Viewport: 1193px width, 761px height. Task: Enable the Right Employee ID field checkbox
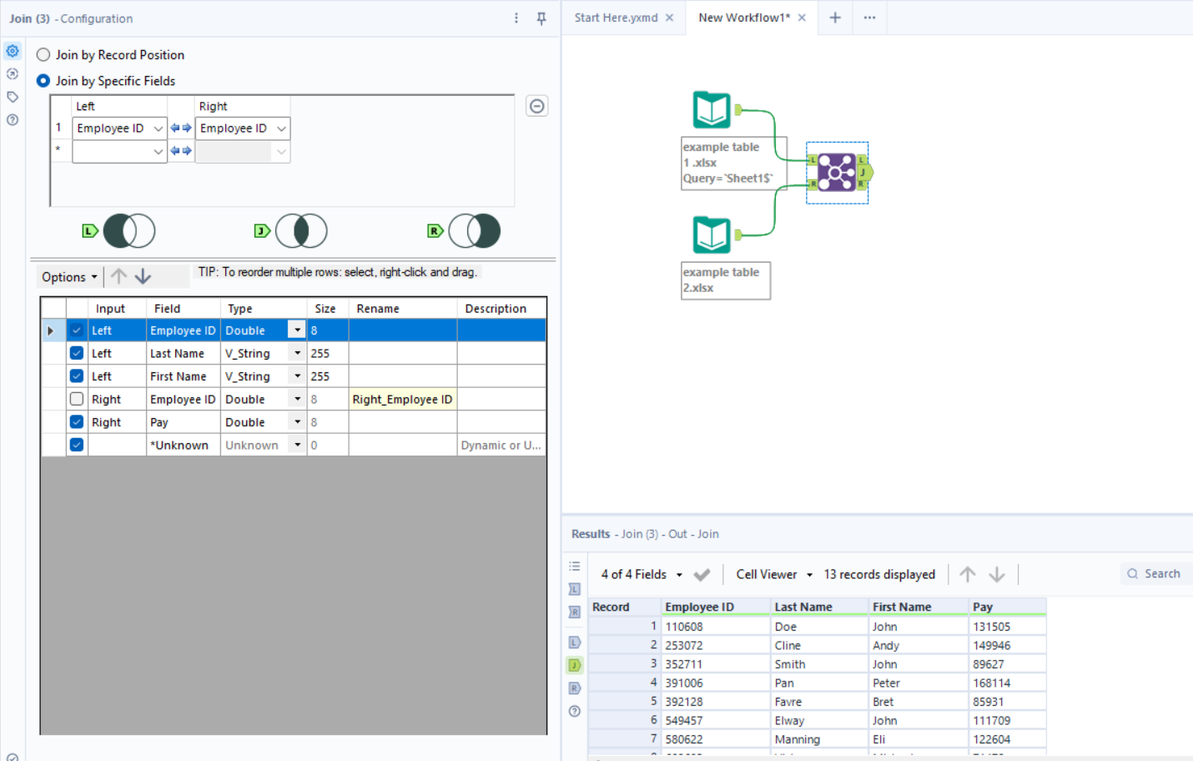[77, 400]
